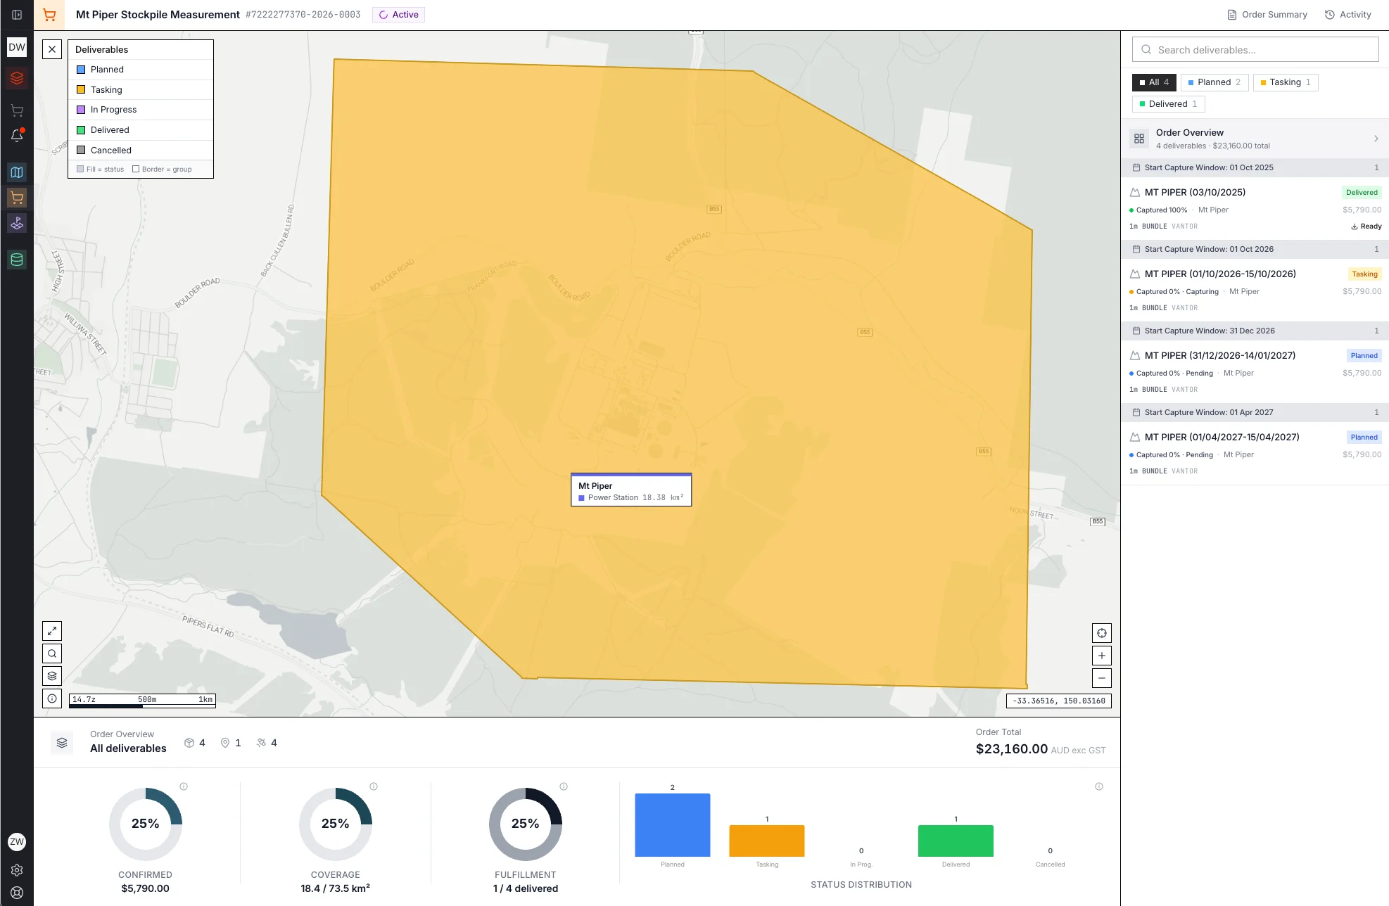
Task: Filter by Tasking 1 tab
Action: (1286, 82)
